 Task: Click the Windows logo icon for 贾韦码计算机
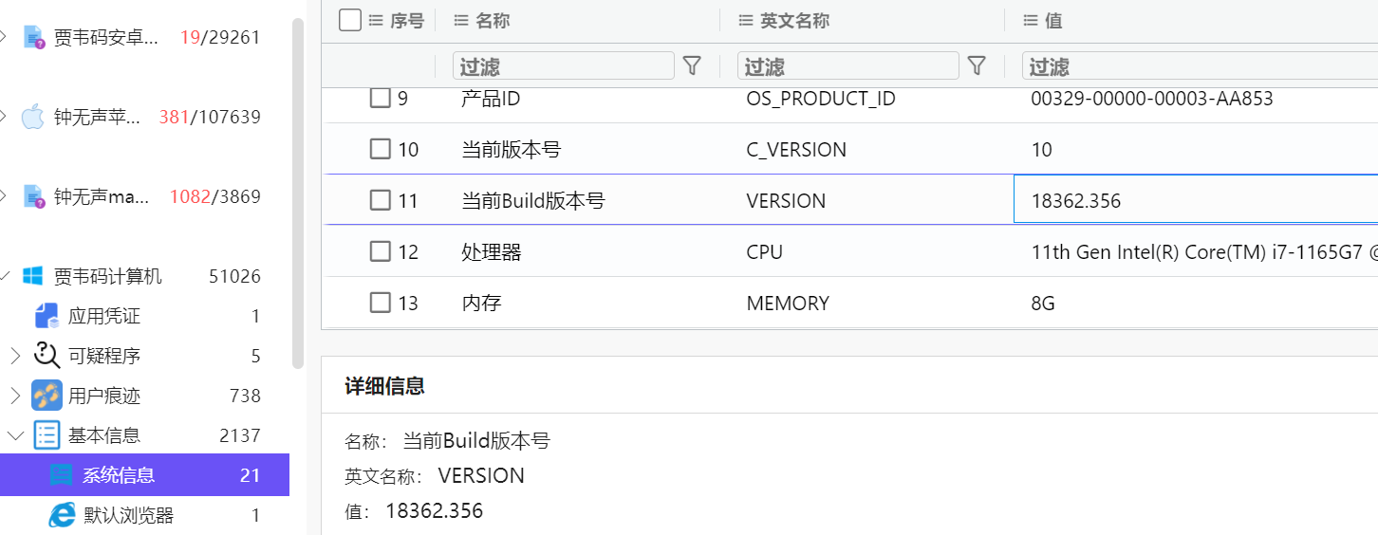coord(33,276)
